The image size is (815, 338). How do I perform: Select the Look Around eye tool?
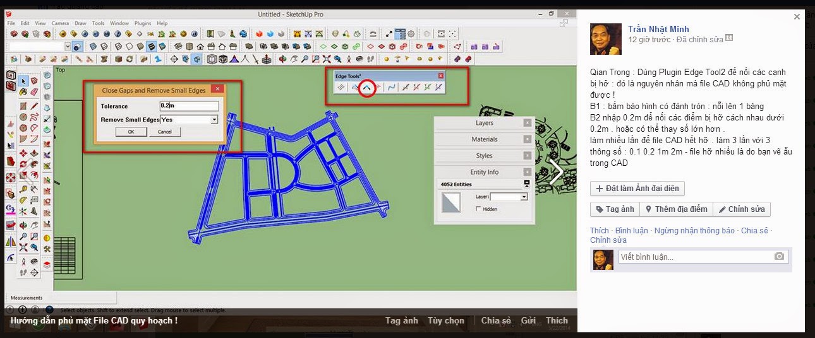(x=359, y=59)
